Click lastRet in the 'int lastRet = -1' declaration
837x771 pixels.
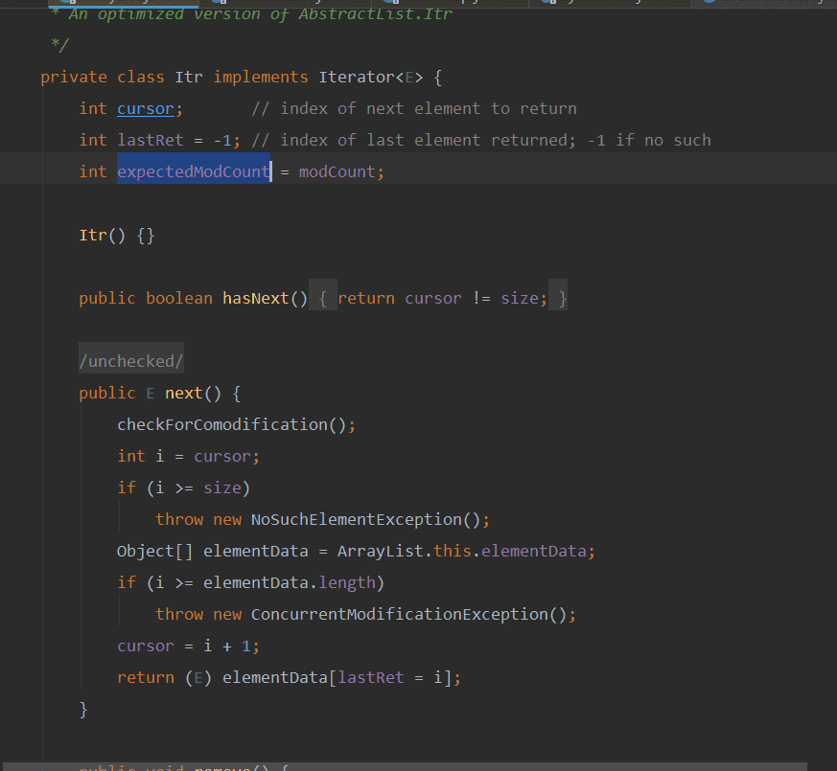pos(150,140)
